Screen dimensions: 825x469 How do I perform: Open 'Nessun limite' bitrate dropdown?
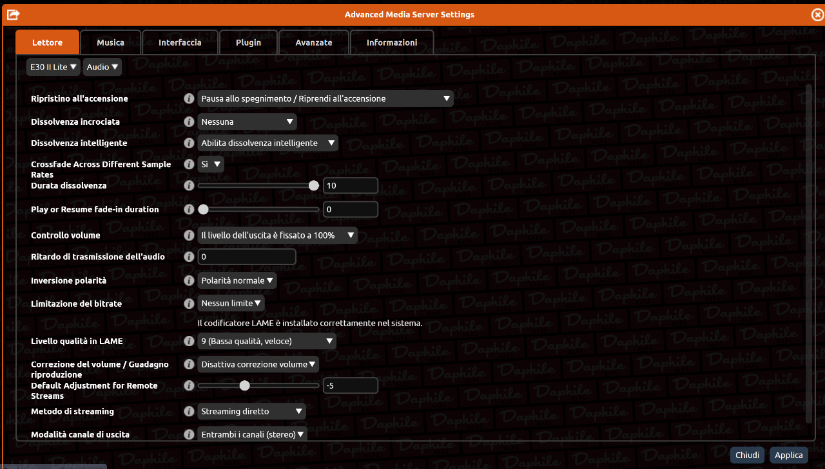pos(231,303)
